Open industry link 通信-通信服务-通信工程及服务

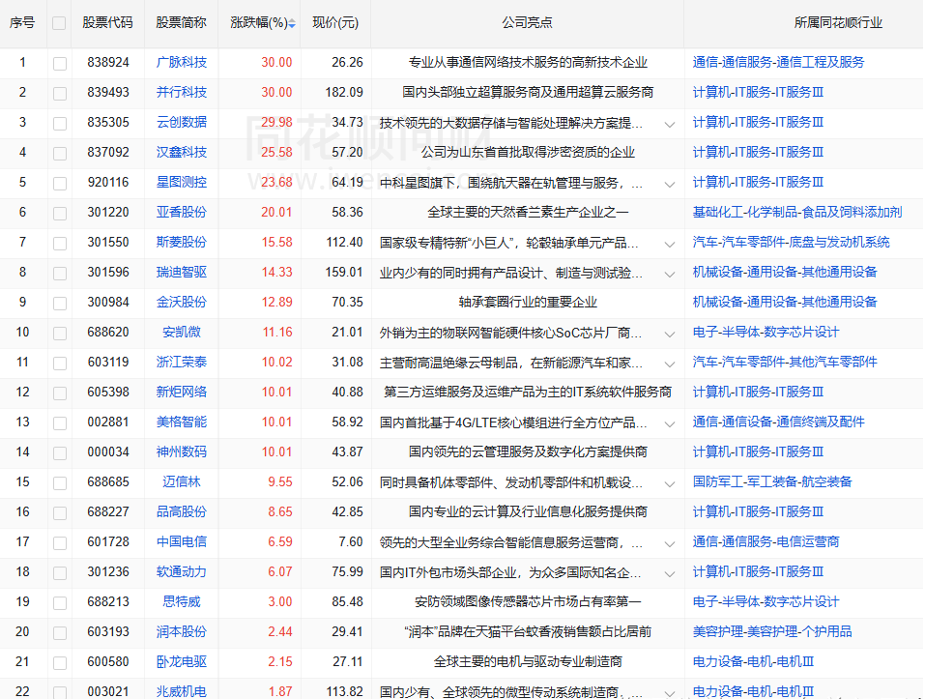pyautogui.click(x=779, y=62)
